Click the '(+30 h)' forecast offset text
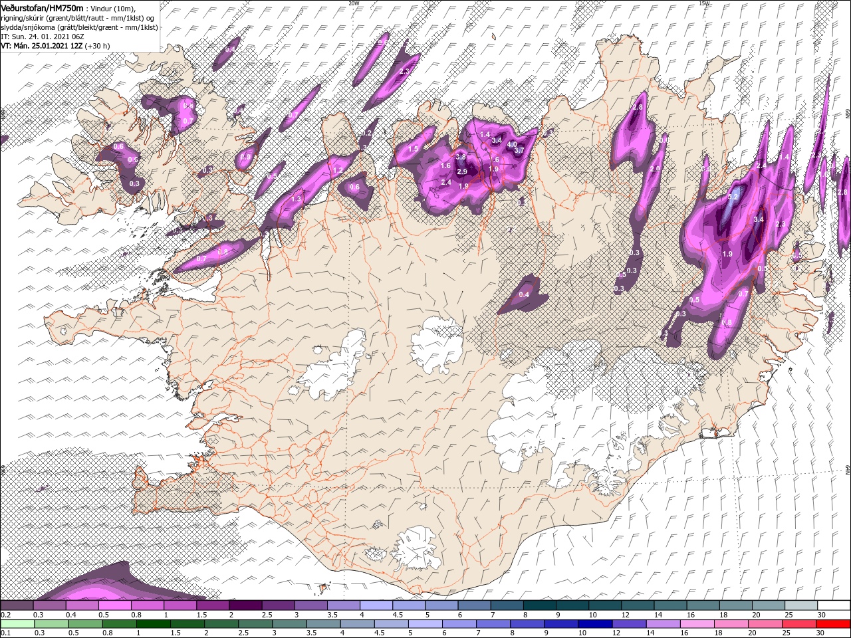The height and width of the screenshot is (638, 851). pos(98,46)
